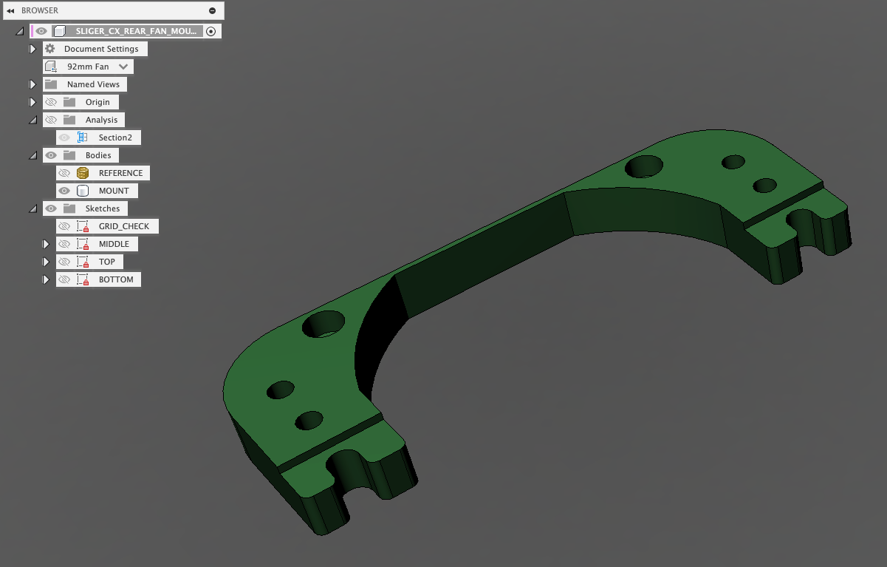
Task: Collapse the Sketches folder
Action: tap(32, 209)
